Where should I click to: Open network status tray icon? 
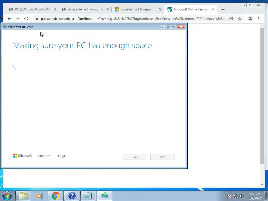coord(235,196)
